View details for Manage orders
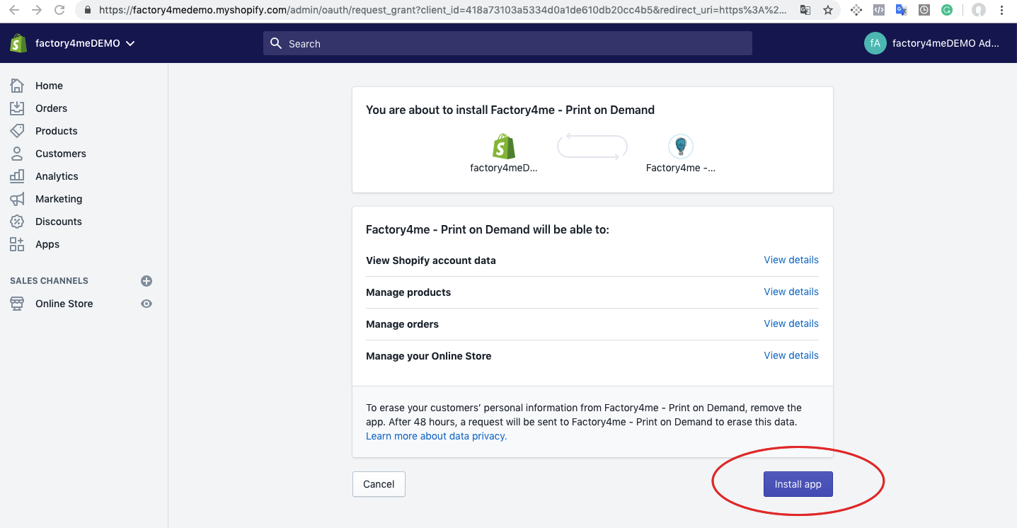 pos(791,323)
